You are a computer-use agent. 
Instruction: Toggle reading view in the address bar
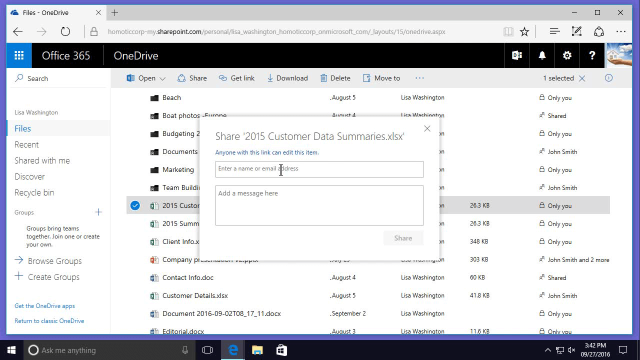click(x=508, y=31)
